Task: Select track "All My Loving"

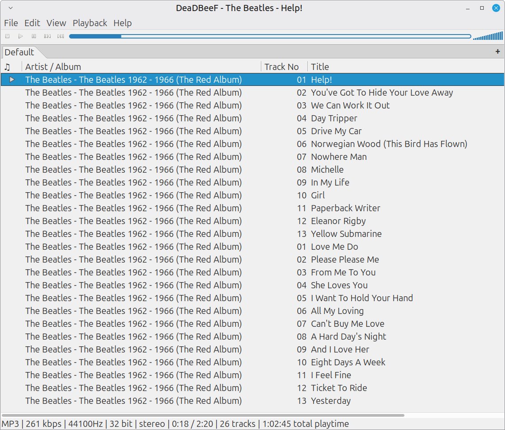Action: 252,311
